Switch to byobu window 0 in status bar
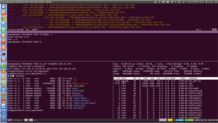Viewport: 218px width, 123px height. pos(26,120)
